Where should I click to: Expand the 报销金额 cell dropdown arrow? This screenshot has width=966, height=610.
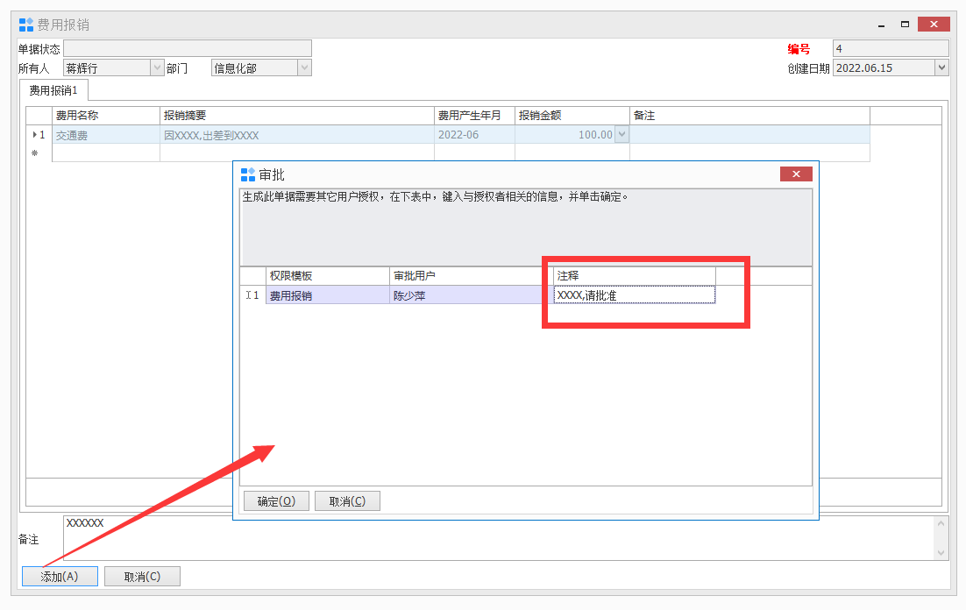[622, 135]
